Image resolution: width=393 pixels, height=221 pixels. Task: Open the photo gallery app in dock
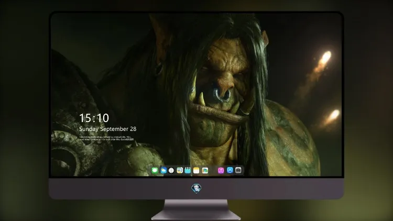point(205,170)
